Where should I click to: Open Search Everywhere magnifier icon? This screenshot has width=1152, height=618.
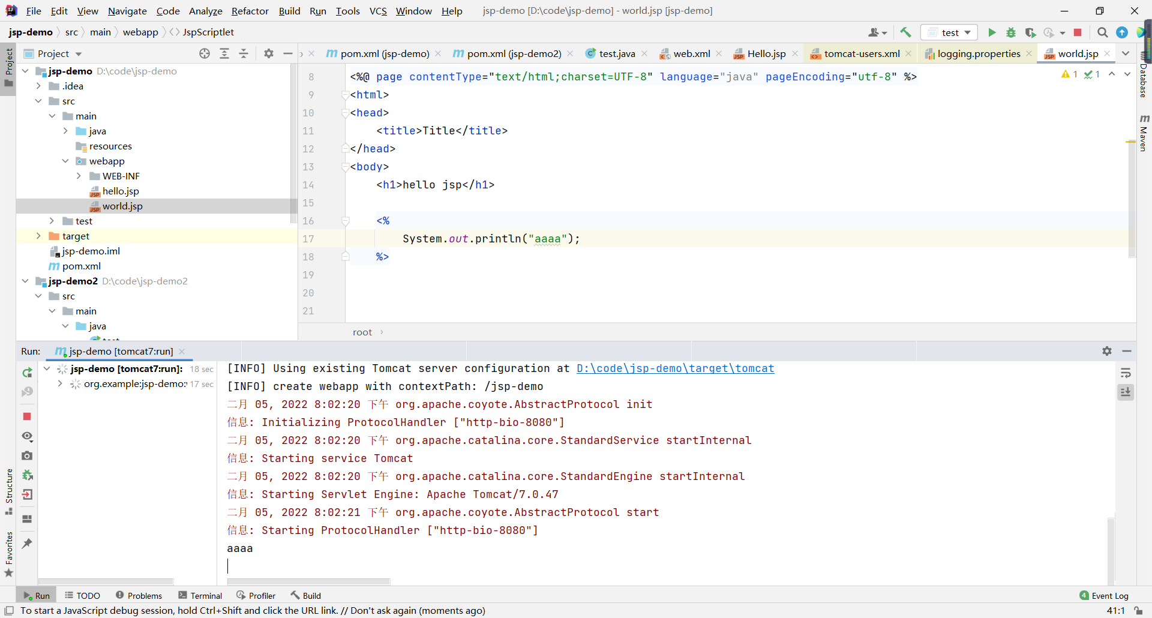1102,32
